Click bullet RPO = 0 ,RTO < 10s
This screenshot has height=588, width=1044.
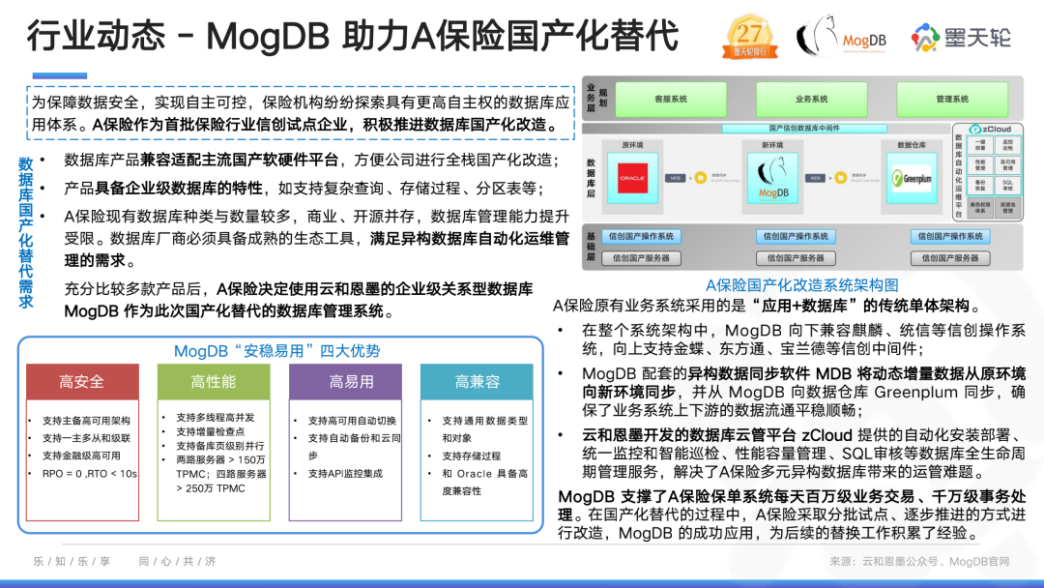(89, 474)
